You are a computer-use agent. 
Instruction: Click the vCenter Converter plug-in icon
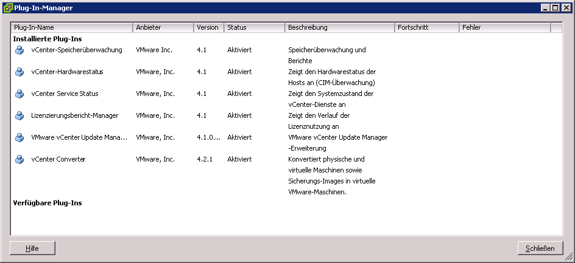coord(19,159)
